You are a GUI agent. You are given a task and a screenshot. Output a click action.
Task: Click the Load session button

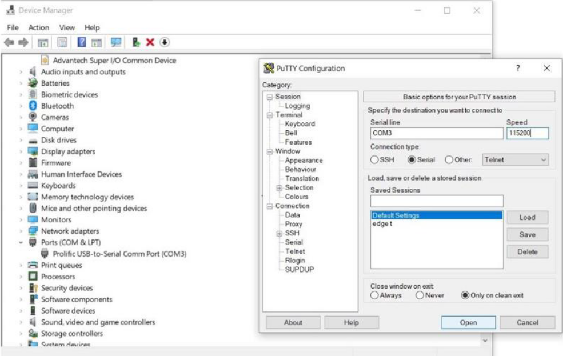[527, 218]
